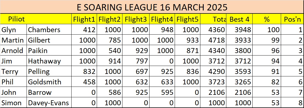Screen dimensions: 304x108
Task: Click the Best 4 column header
Action: point(239,19)
